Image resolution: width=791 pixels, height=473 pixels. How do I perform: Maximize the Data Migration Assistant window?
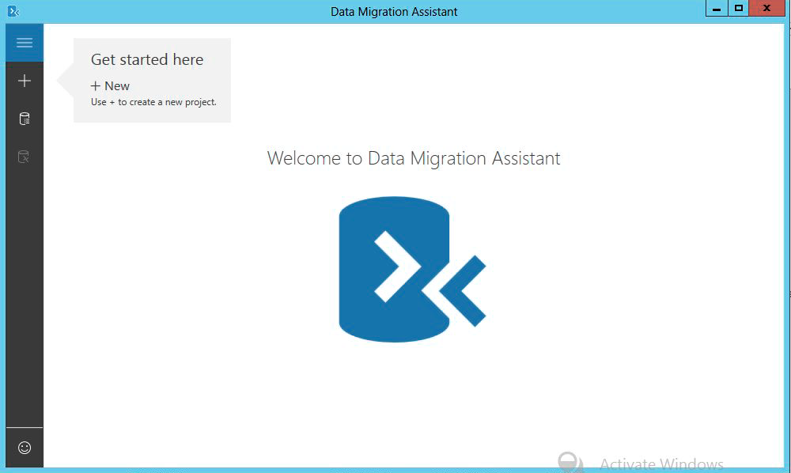740,8
